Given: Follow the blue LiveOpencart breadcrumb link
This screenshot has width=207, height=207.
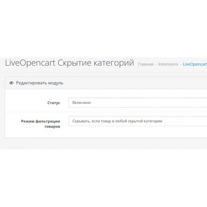Looking at the screenshot, I should [195, 64].
